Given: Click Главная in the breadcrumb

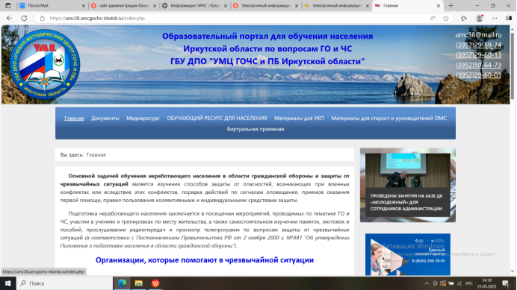Looking at the screenshot, I should (x=96, y=155).
